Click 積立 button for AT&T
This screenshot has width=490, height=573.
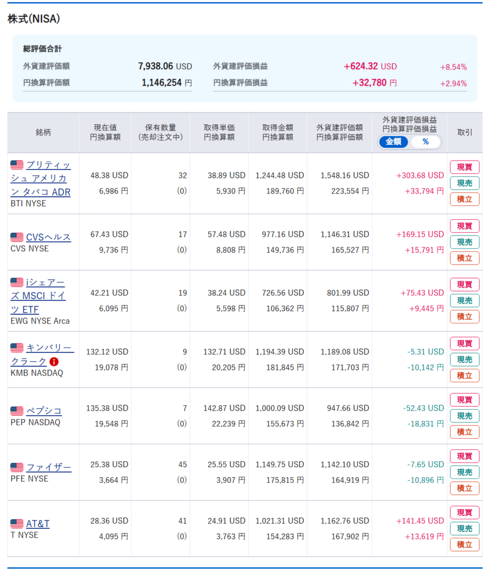[x=464, y=544]
